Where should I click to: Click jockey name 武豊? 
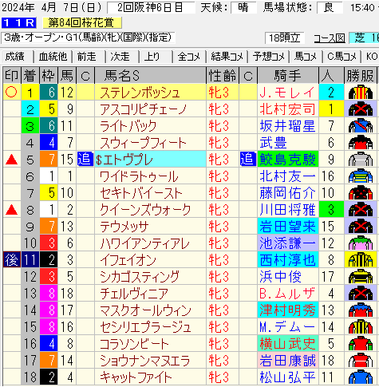click(274, 143)
